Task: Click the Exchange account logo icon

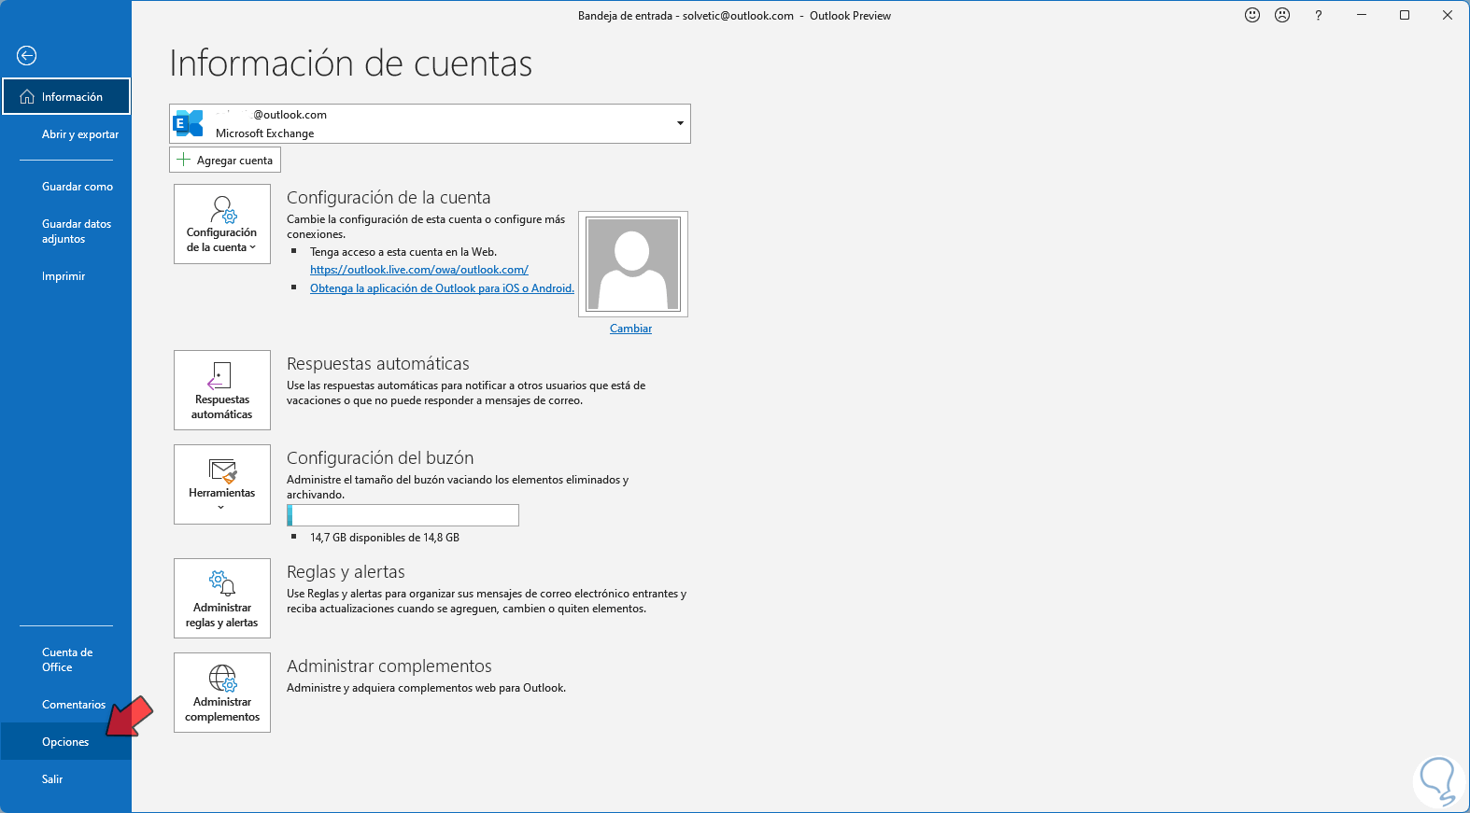Action: coord(190,123)
